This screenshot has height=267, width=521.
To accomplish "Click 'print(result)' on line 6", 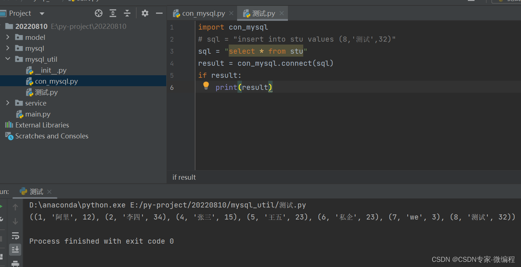I will pyautogui.click(x=244, y=87).
